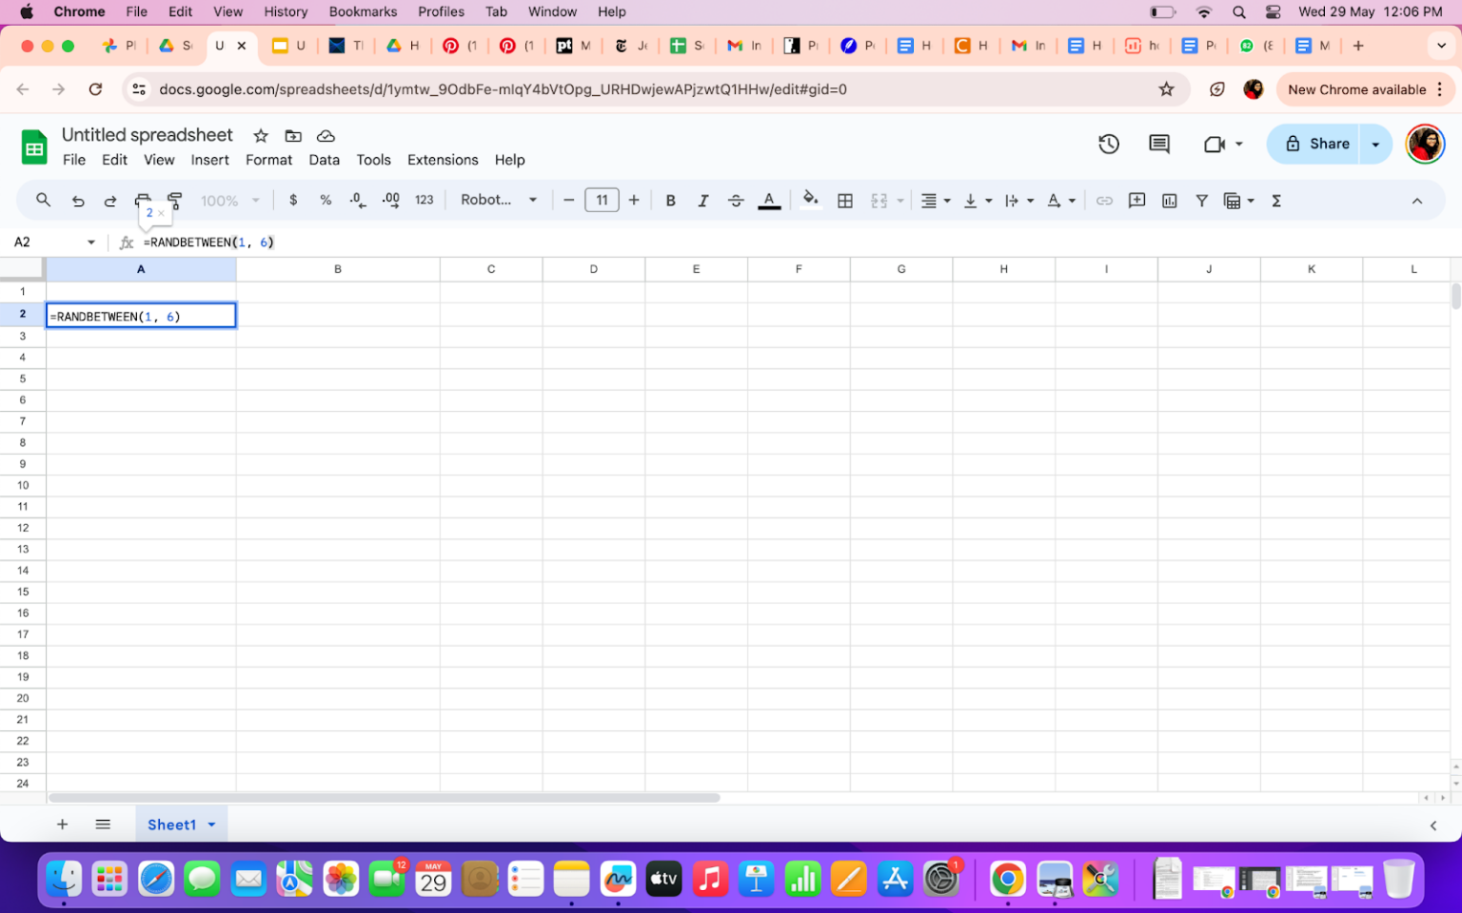
Task: Select the Bold formatting icon
Action: [670, 200]
